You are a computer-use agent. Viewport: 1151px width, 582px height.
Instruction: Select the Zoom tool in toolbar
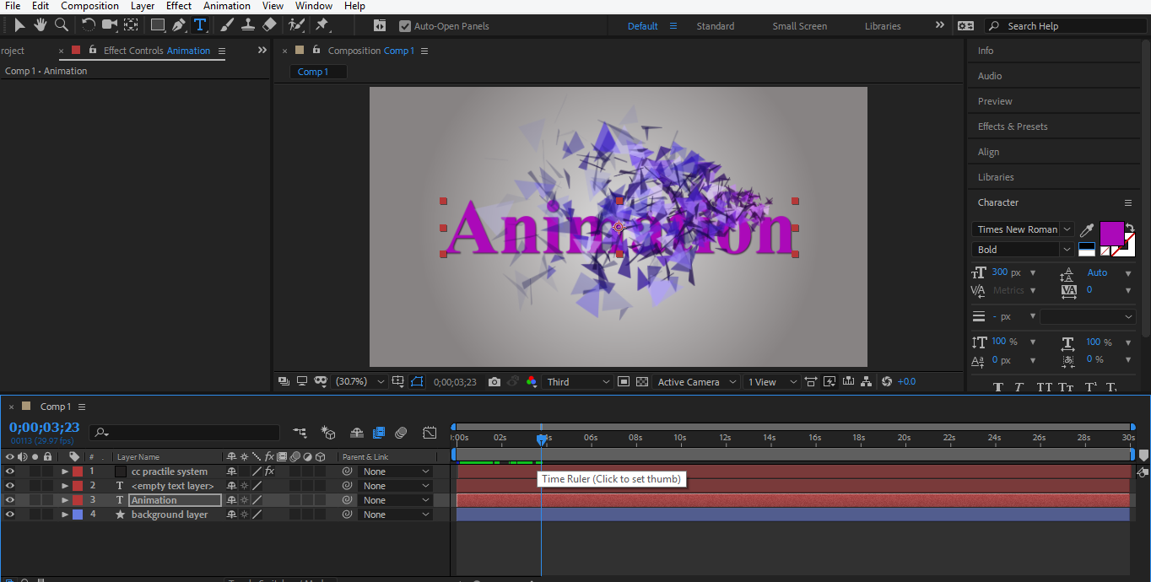62,25
